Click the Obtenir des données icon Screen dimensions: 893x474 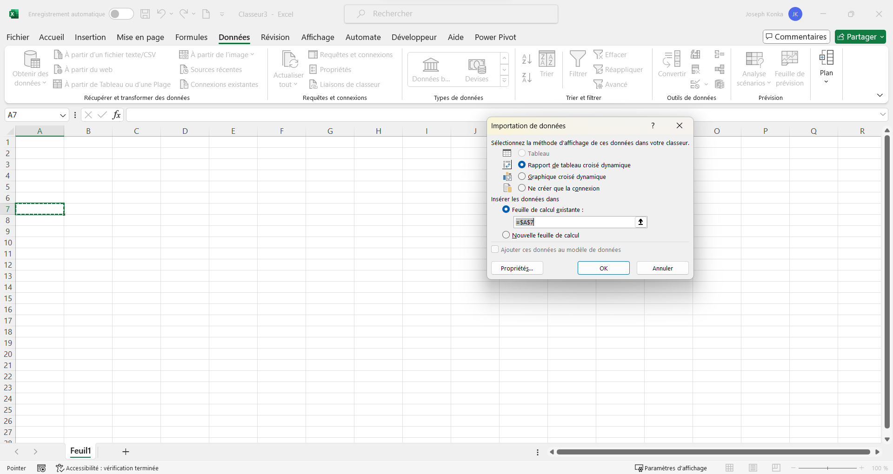(x=31, y=59)
